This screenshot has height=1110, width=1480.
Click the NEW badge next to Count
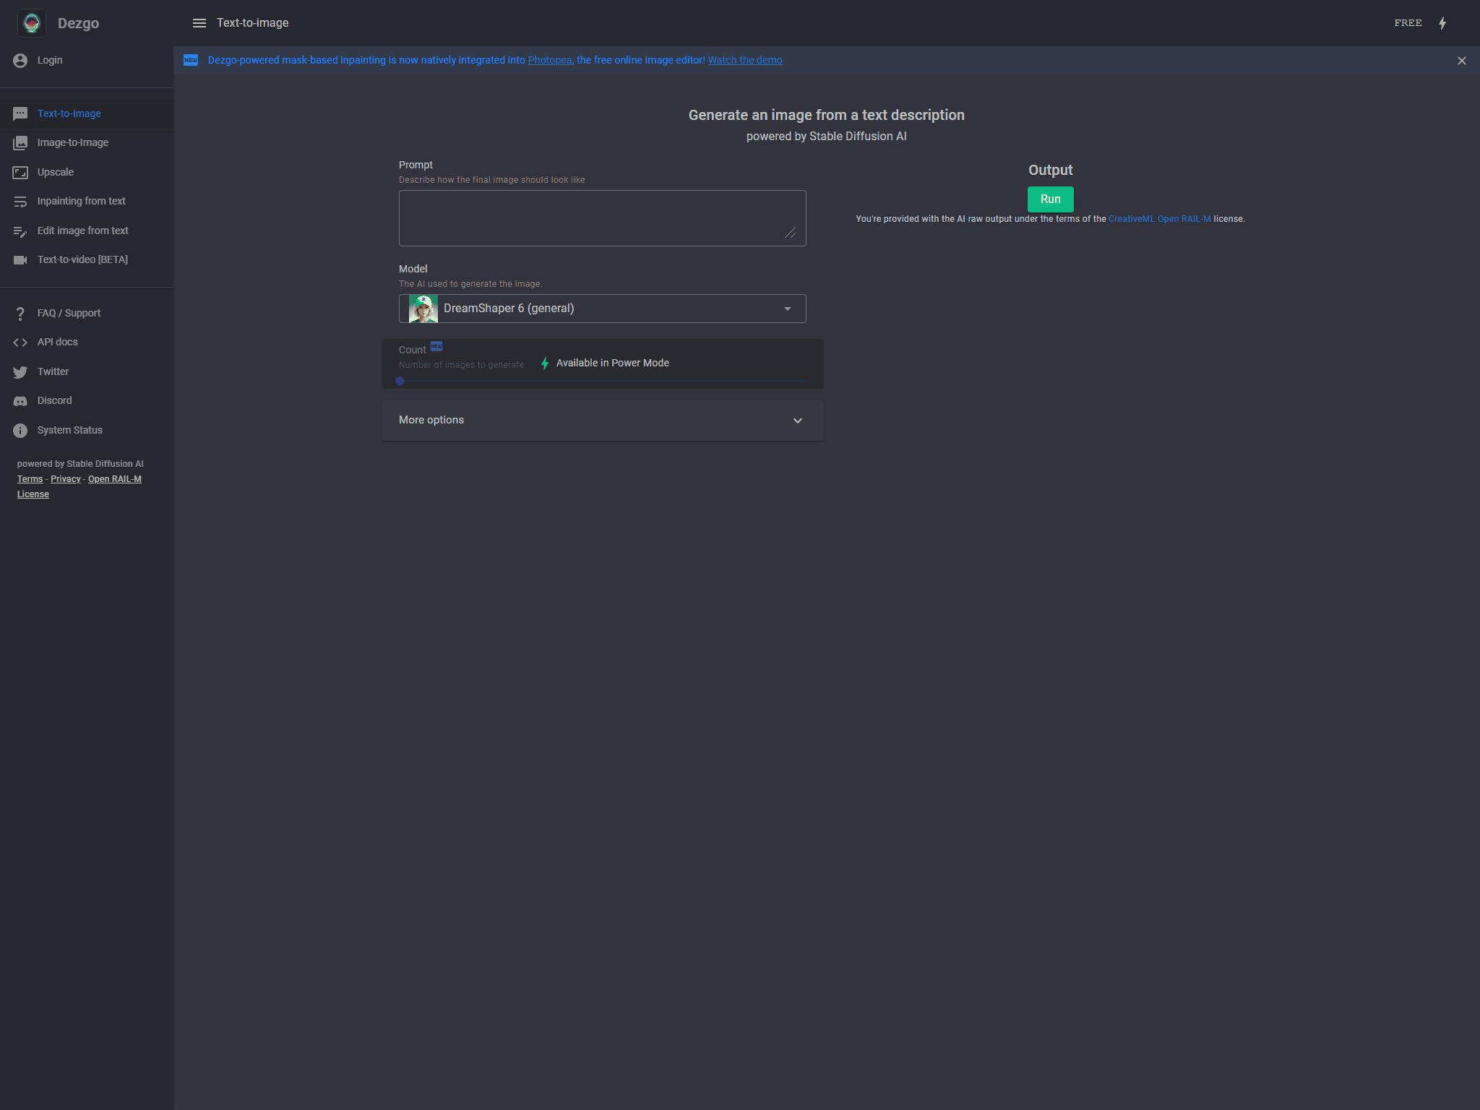click(x=436, y=346)
